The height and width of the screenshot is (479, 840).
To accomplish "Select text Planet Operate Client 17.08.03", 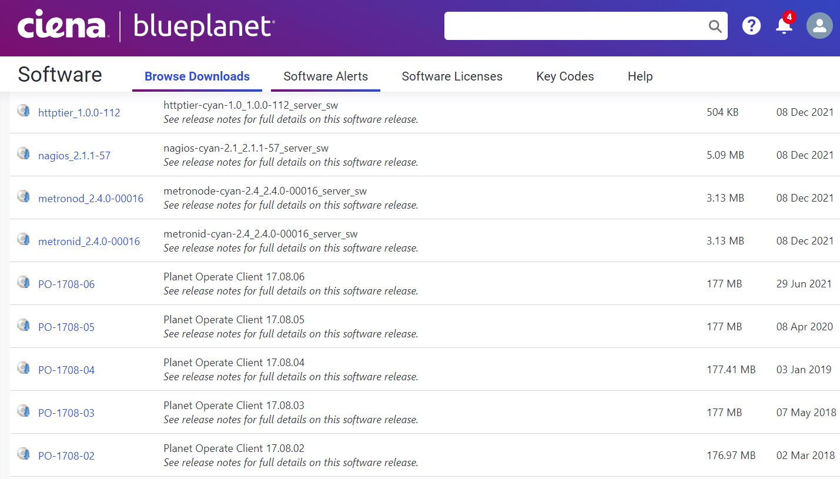I will [x=234, y=406].
